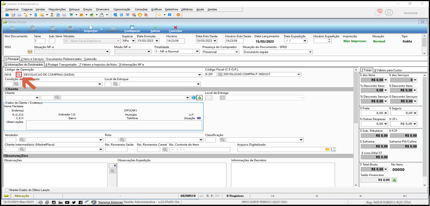
Task: Open the Cadastros menu
Action: [12, 9]
